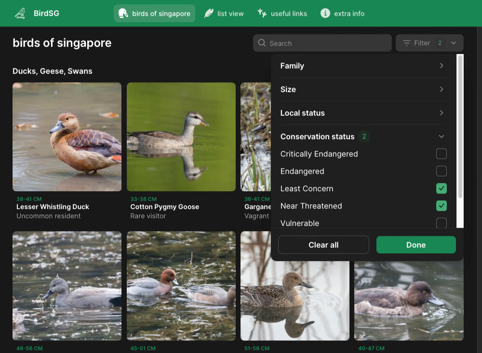The image size is (482, 353).
Task: Click the filter lines icon
Action: point(407,43)
